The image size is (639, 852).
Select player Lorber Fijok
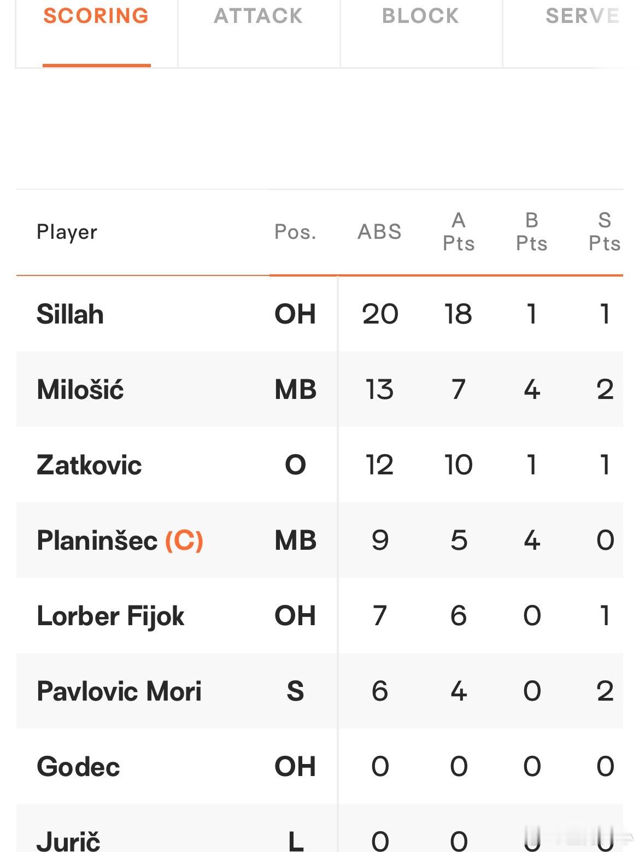(110, 616)
